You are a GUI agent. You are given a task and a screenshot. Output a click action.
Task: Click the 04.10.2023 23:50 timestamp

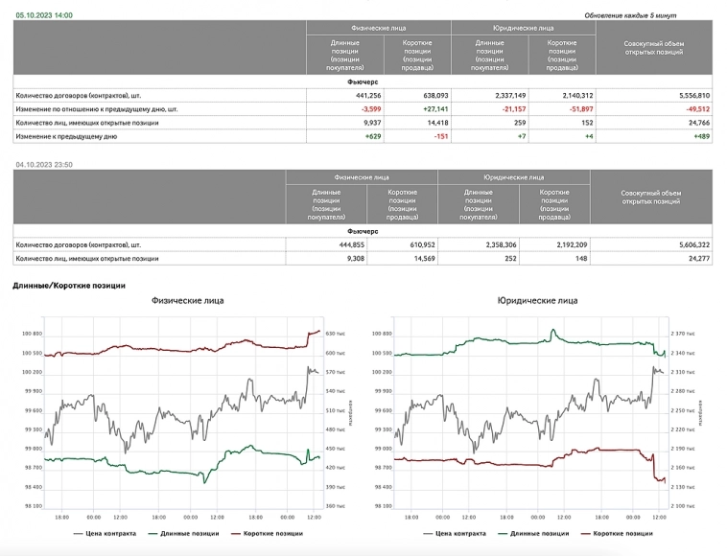pyautogui.click(x=44, y=165)
